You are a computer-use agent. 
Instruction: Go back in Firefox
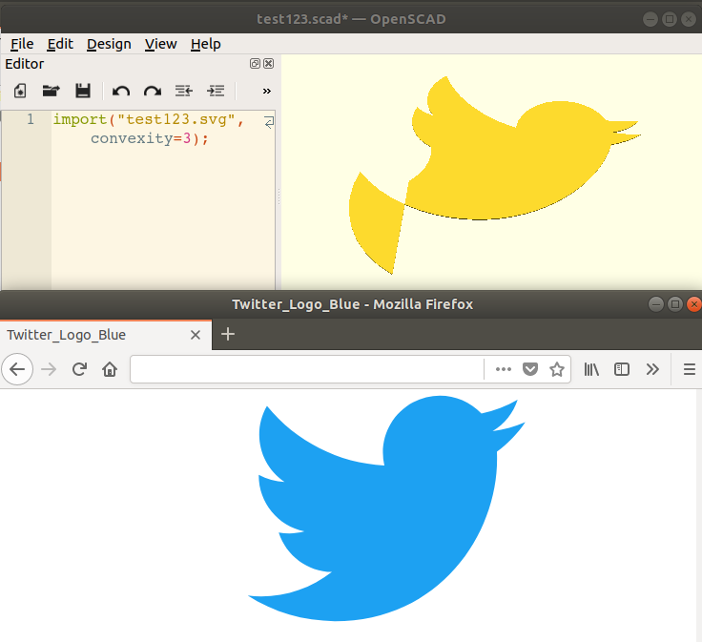[17, 369]
